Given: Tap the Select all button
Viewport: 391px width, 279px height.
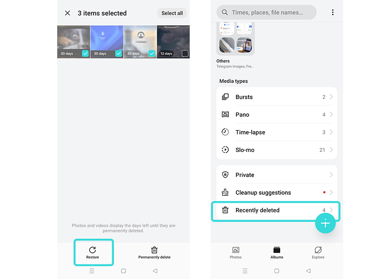Looking at the screenshot, I should [x=172, y=13].
